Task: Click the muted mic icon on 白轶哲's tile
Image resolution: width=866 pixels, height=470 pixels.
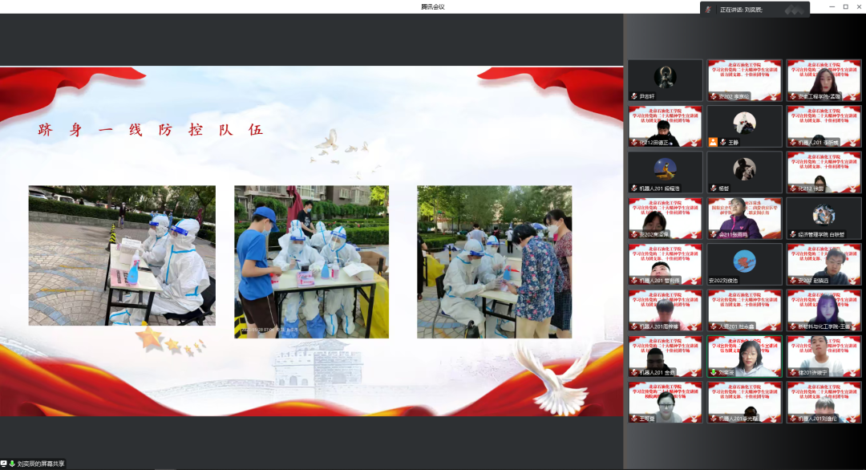Action: pyautogui.click(x=792, y=235)
